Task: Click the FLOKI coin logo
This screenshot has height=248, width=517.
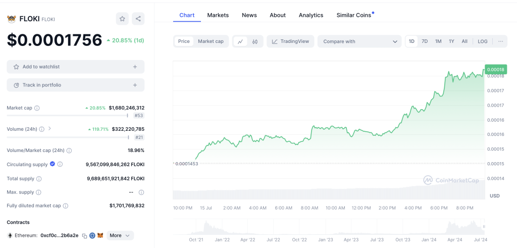Action: click(11, 19)
